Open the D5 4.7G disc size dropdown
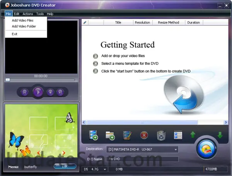This screenshot has width=232, height=176. (104, 169)
